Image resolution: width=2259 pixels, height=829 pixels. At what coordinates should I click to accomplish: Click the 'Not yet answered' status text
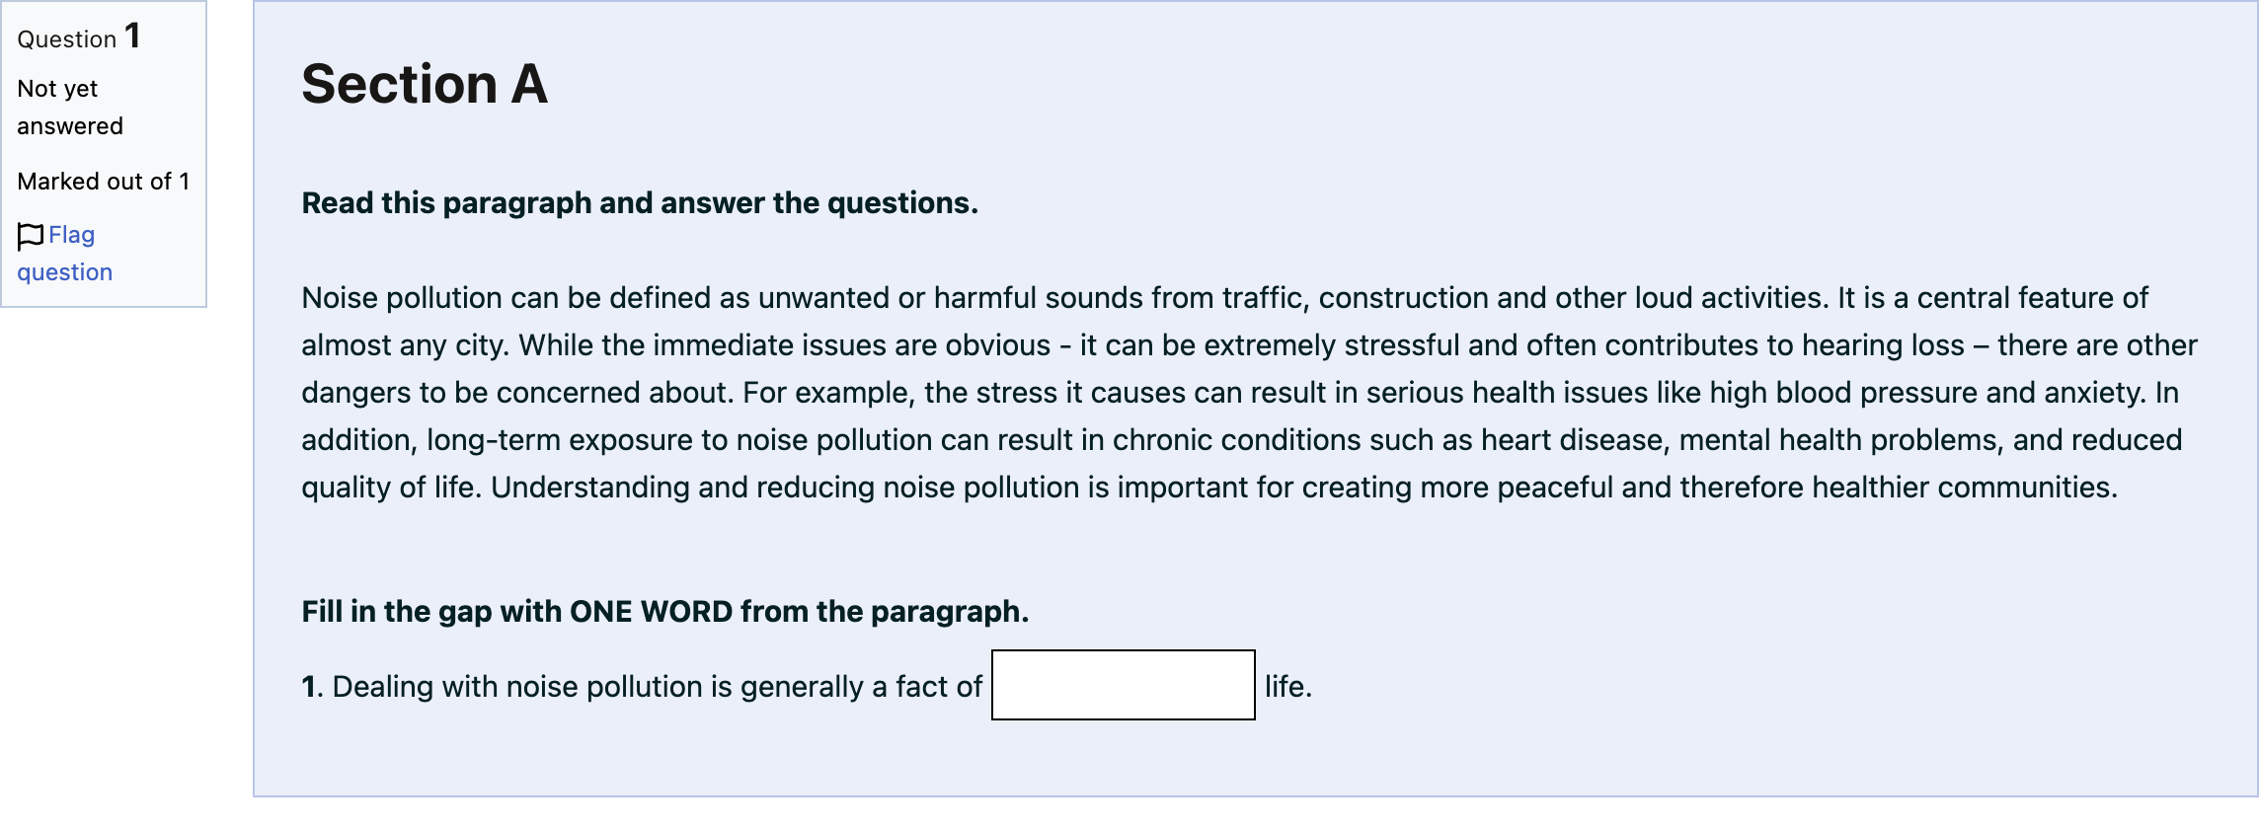coord(70,108)
